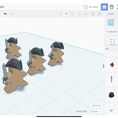This screenshot has width=118, height=118.
Task: Click the Import button
Action: click(x=111, y=14)
